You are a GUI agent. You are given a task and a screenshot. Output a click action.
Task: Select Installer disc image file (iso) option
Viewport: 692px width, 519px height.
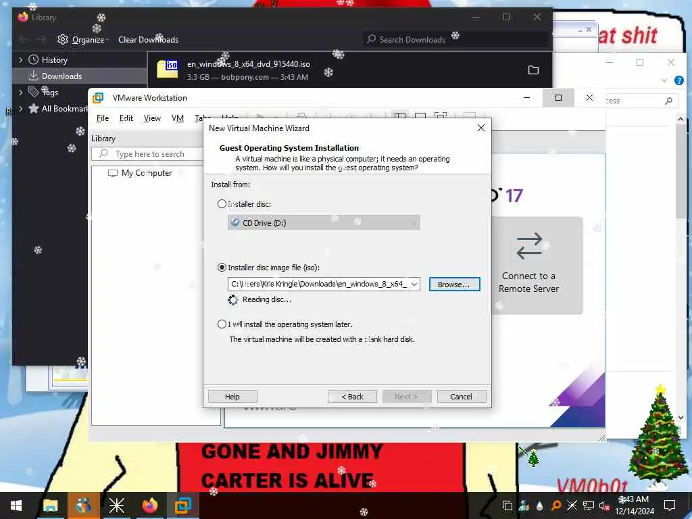pos(222,268)
